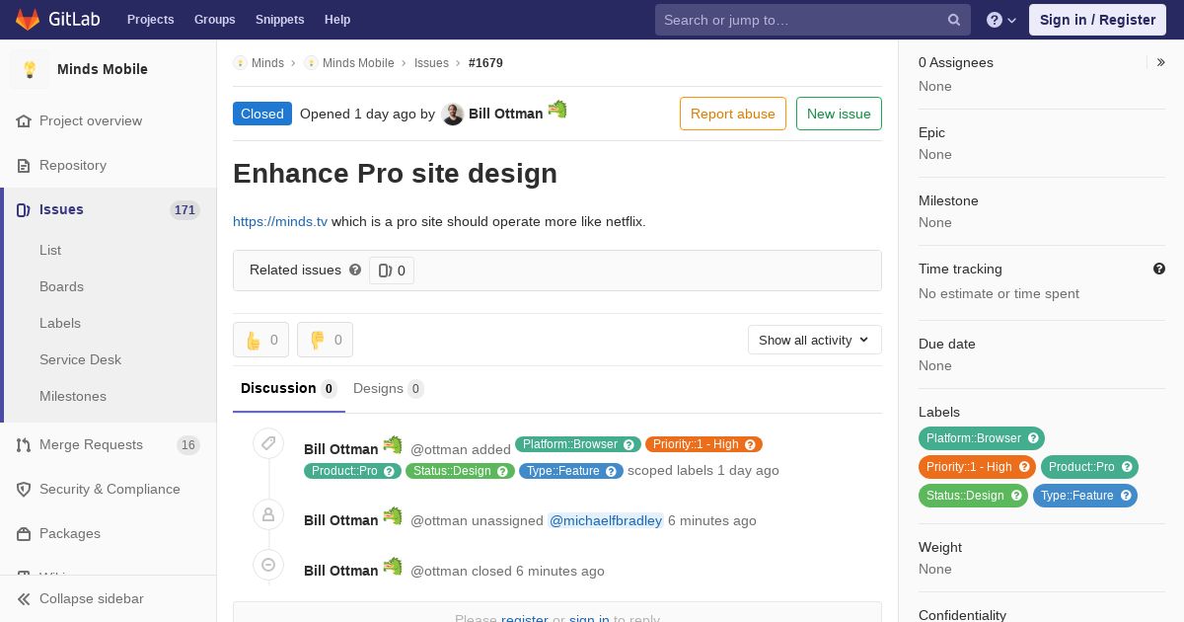Click the thumbs down emoji button
Viewport: 1184px width, 622px height.
325,340
